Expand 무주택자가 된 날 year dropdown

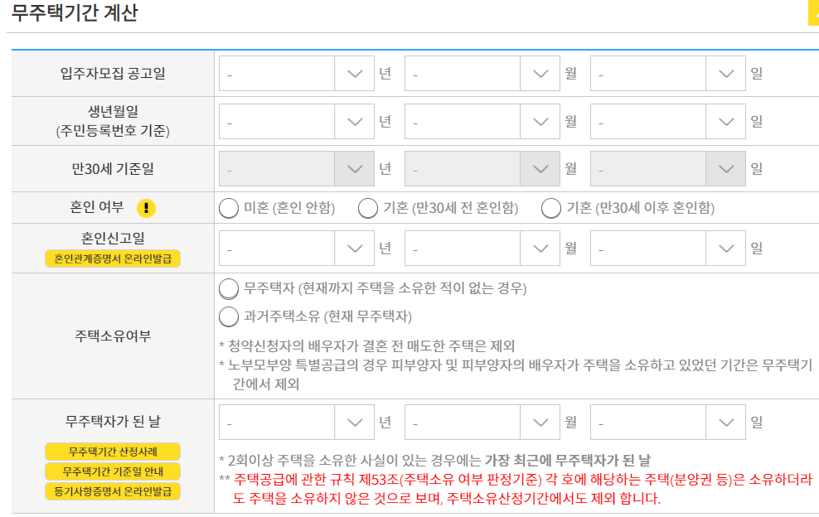(297, 422)
